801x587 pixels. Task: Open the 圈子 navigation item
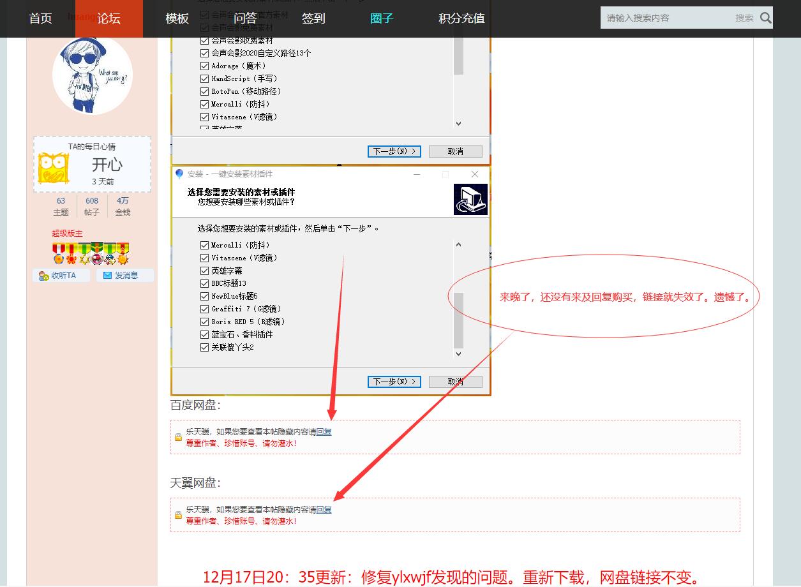coord(382,19)
